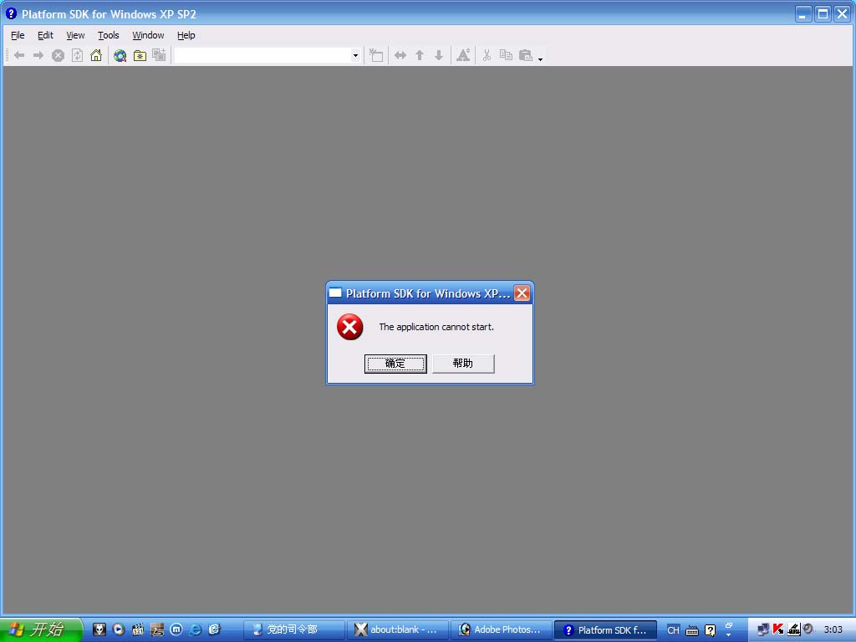
Task: Launch media player quick launch icon
Action: [119, 629]
